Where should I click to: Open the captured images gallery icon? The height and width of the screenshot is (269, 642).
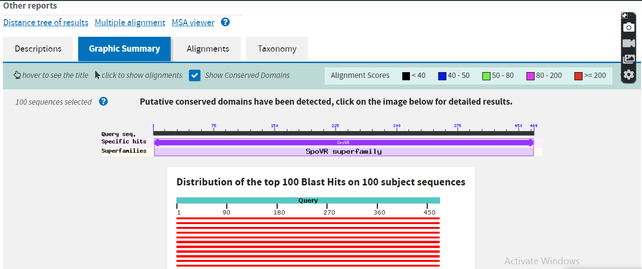click(629, 59)
